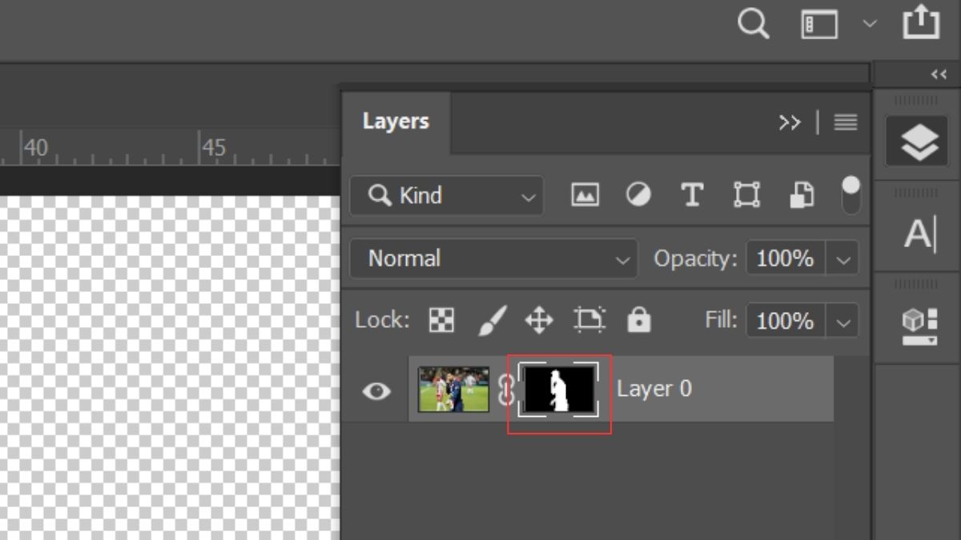The width and height of the screenshot is (961, 540).
Task: Open Layers panel icon in dock
Action: [x=918, y=142]
